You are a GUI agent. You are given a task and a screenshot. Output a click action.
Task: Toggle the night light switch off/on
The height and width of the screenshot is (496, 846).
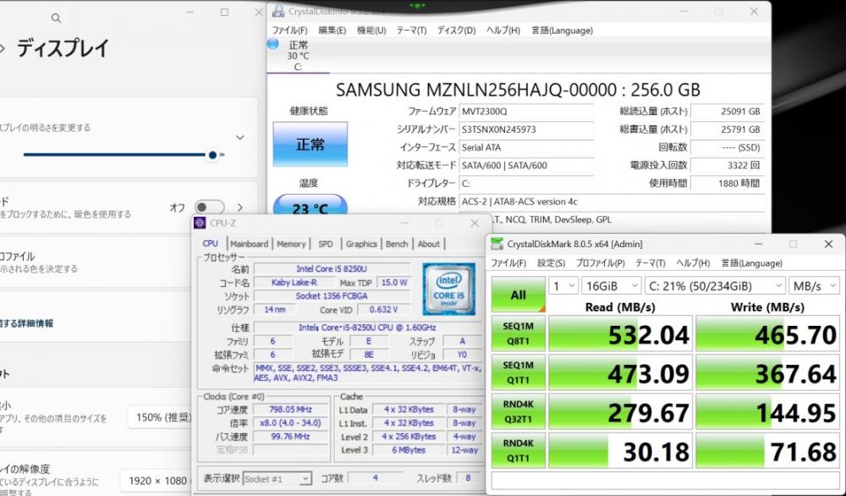pyautogui.click(x=209, y=207)
